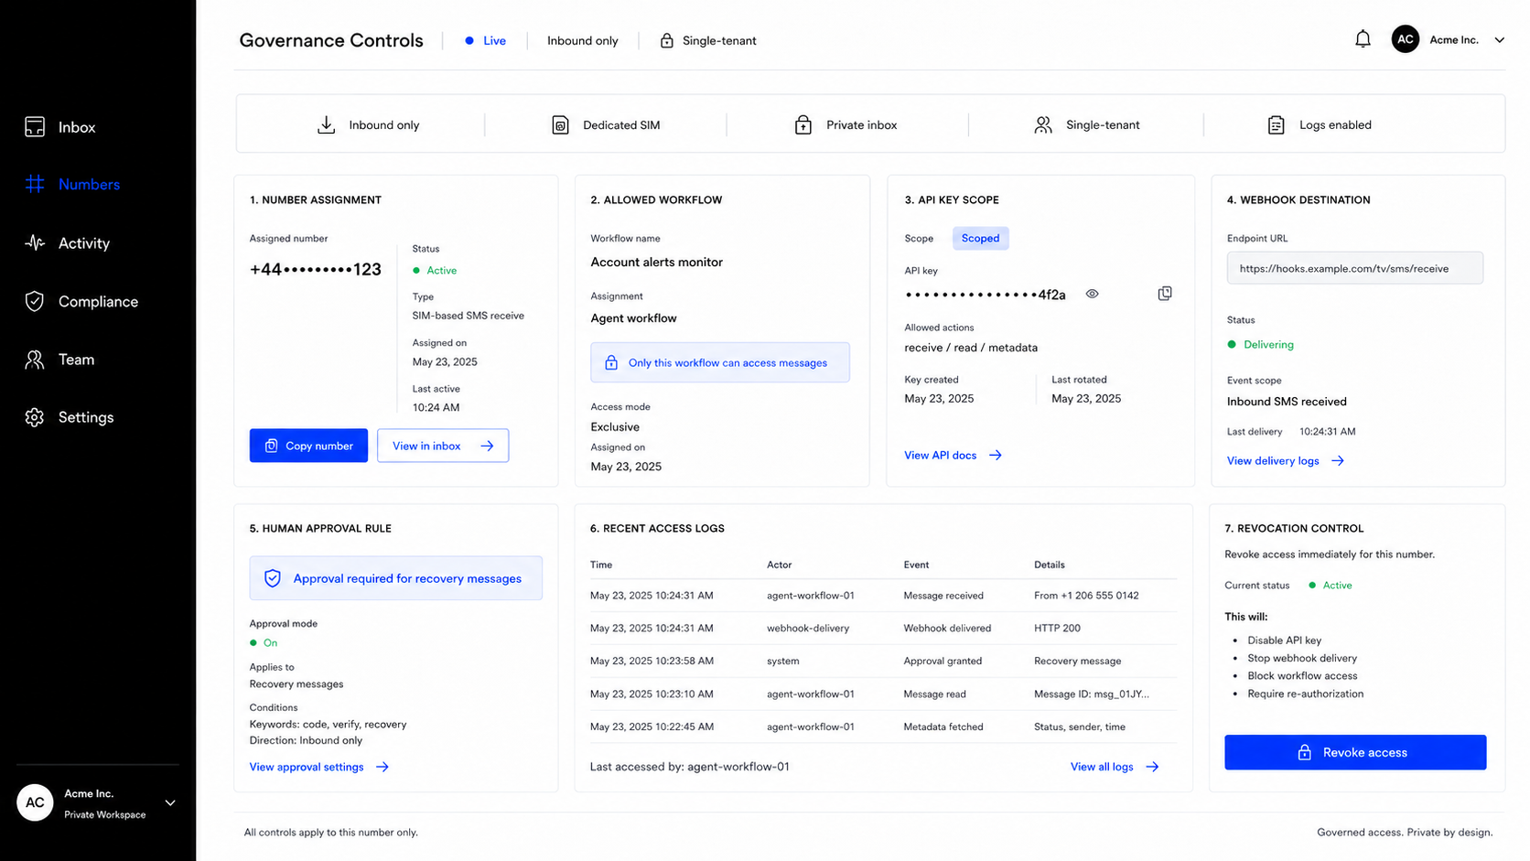Click the Time column header in access logs

pos(601,565)
